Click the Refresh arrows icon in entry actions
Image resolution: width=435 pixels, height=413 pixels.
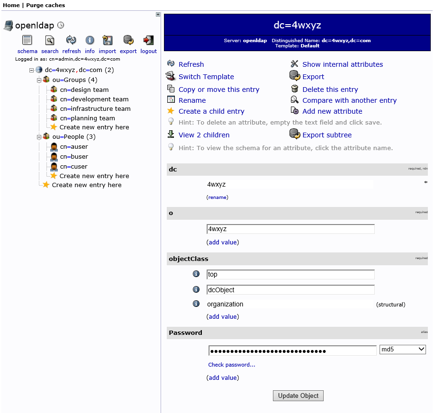[x=171, y=64]
